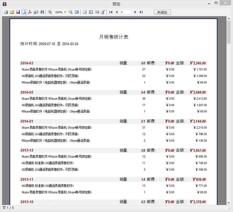Open the page edit tool

coord(102,12)
